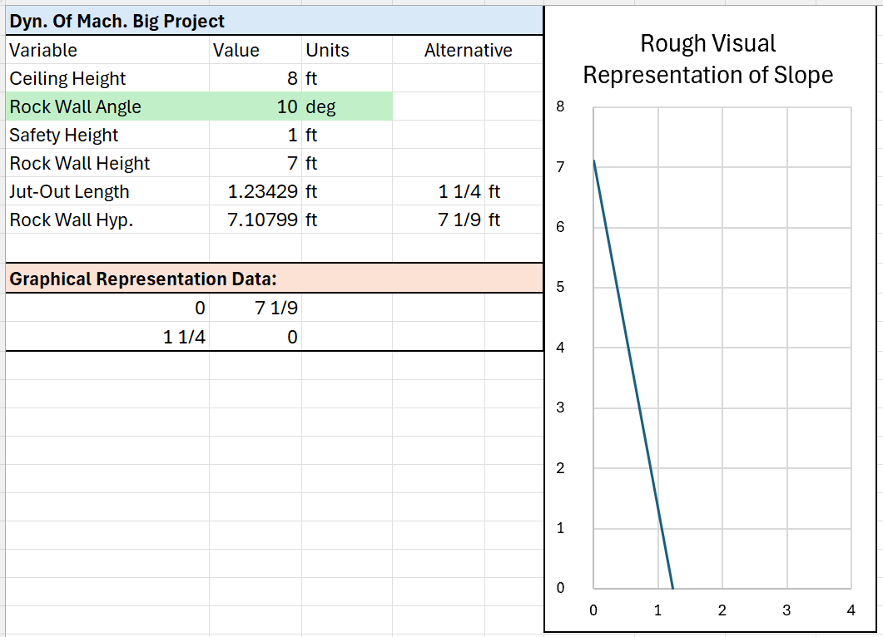
Task: Click the vertical axis label 8
Action: (560, 106)
